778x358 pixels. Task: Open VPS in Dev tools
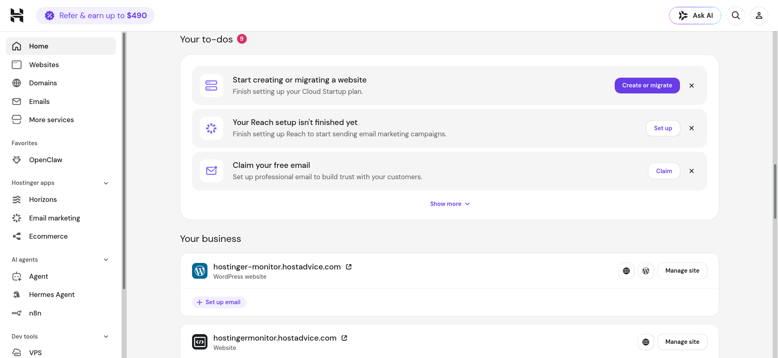click(x=61, y=352)
